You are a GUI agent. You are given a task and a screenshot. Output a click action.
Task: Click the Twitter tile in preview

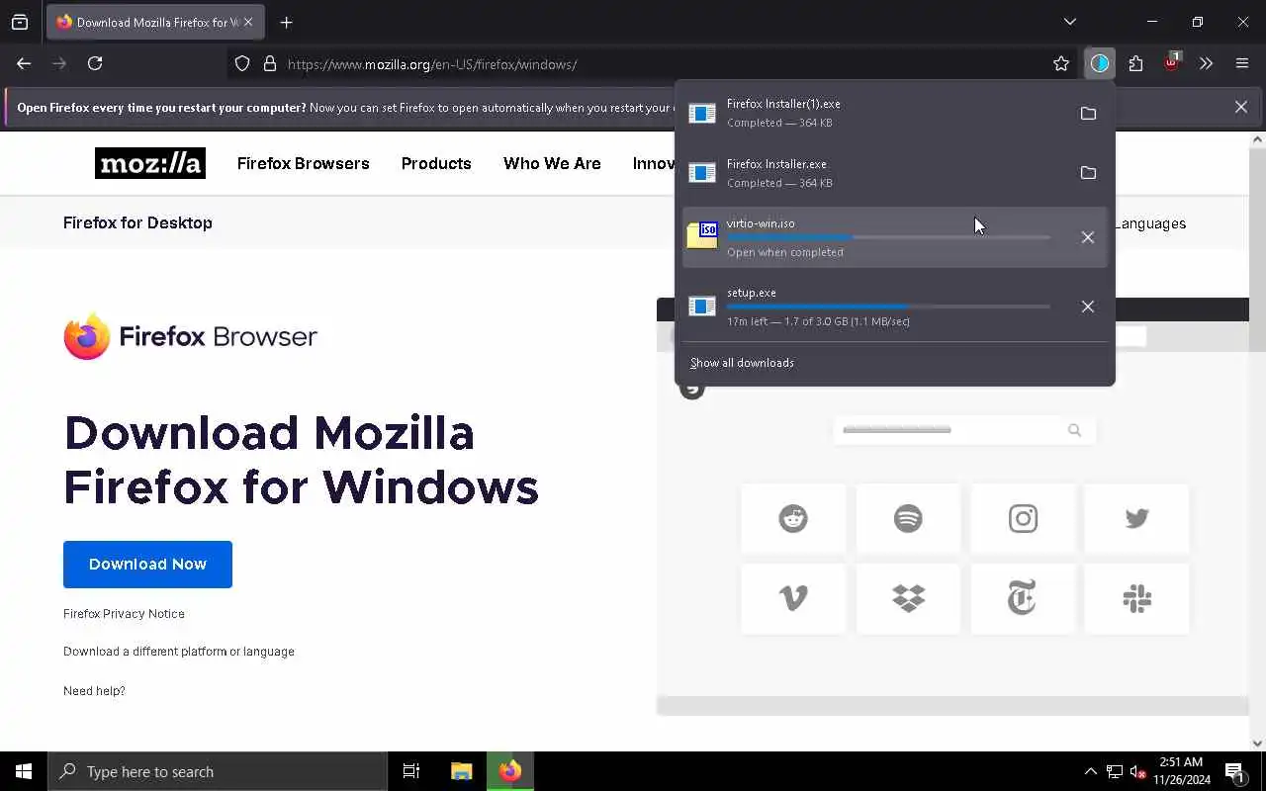click(x=1136, y=518)
